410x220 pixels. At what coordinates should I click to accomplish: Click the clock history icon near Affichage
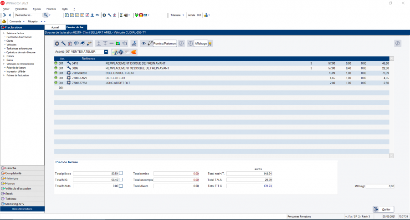point(190,44)
